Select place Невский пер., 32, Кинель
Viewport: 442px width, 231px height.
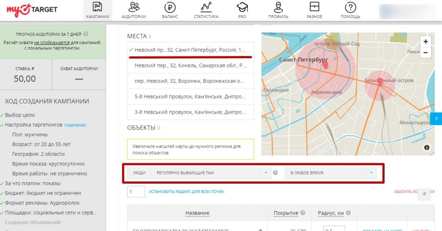[x=190, y=66]
